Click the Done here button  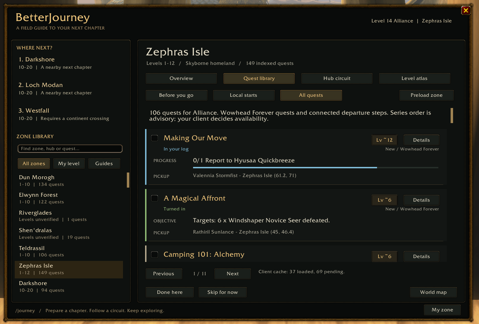click(x=170, y=292)
